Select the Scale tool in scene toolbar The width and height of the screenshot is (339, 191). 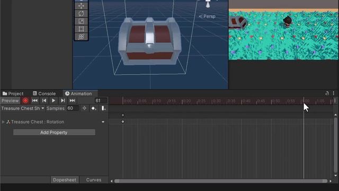(81, 21)
